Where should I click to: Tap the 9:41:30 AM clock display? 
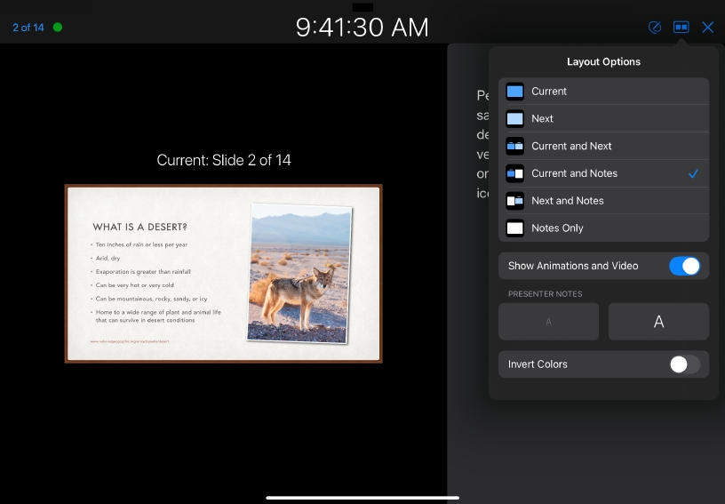pos(362,28)
